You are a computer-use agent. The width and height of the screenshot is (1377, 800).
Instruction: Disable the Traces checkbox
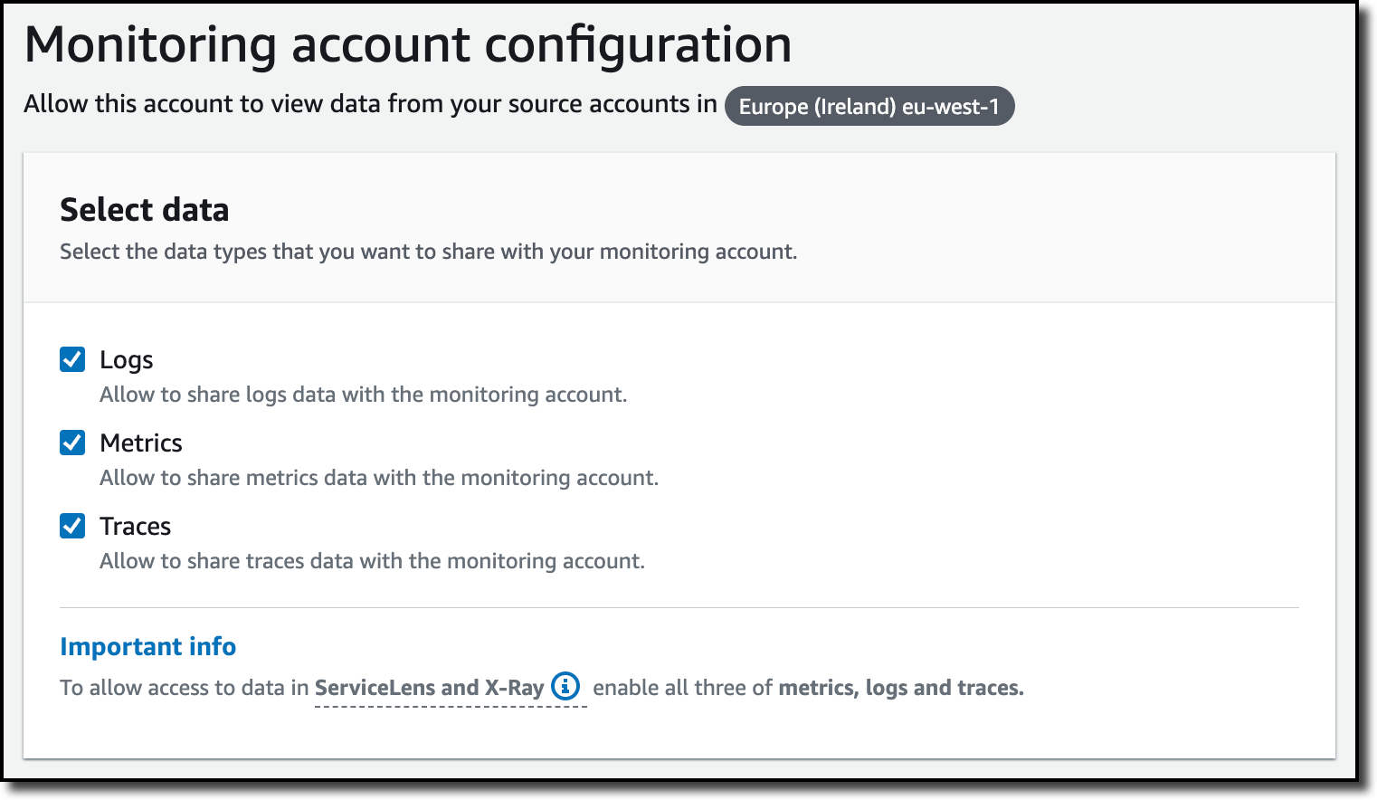pos(72,526)
